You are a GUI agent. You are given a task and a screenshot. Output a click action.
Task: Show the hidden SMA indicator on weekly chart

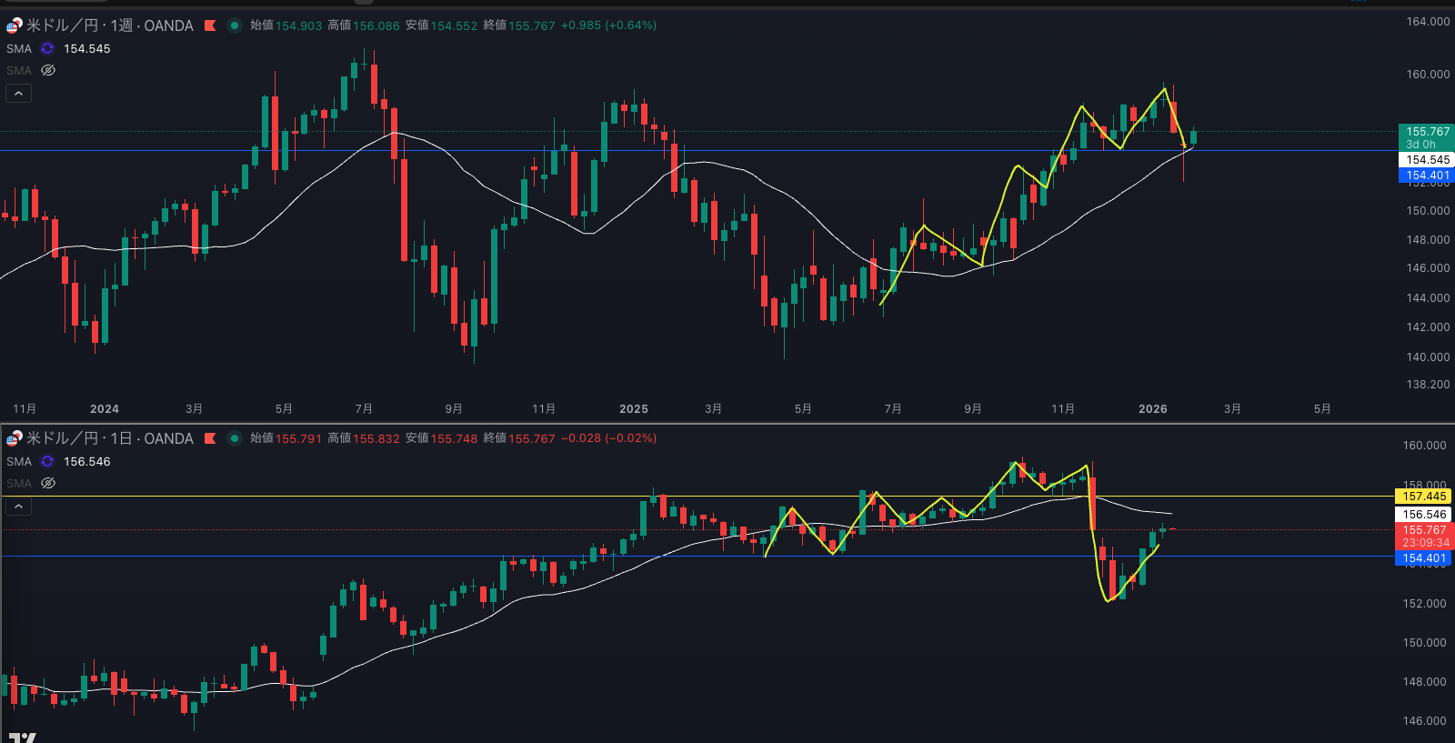pyautogui.click(x=48, y=71)
